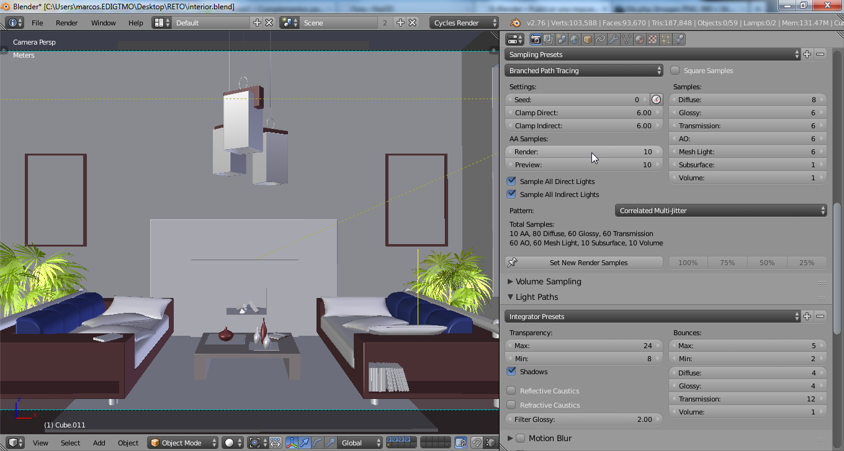Expand the Motion Blur panel

(510, 438)
